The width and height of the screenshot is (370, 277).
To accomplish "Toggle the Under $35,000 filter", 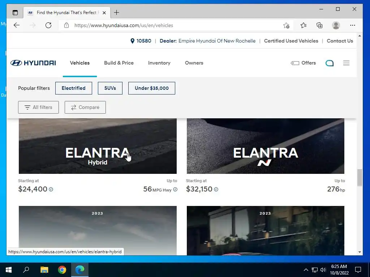I will tap(151, 88).
